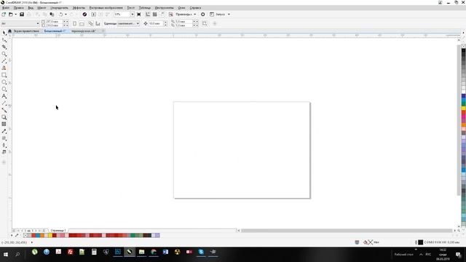This screenshot has height=262, width=466.
Task: Select the Transparency tool
Action: 4,124
